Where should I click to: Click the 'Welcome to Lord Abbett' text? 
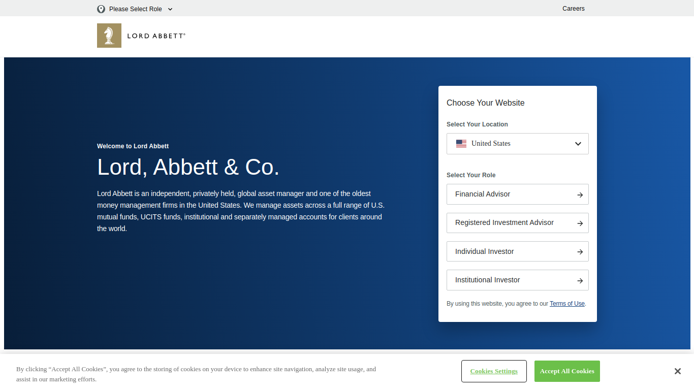pos(133,146)
